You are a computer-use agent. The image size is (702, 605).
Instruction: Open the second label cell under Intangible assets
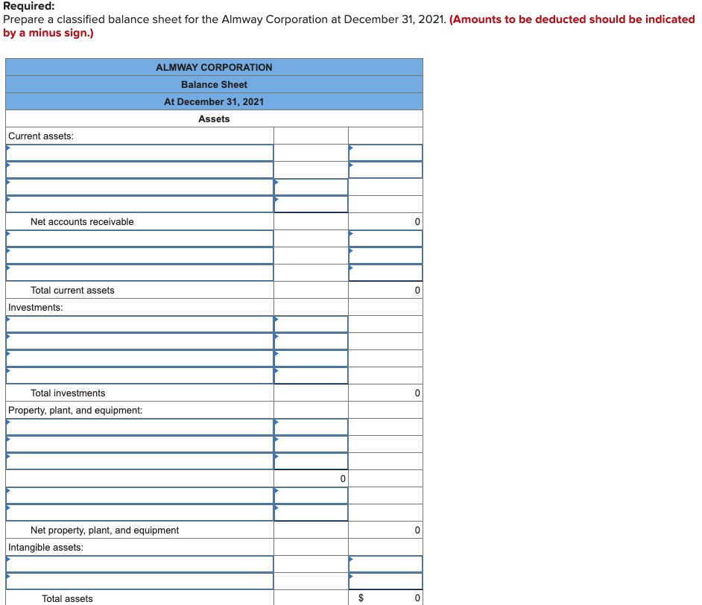pyautogui.click(x=138, y=580)
